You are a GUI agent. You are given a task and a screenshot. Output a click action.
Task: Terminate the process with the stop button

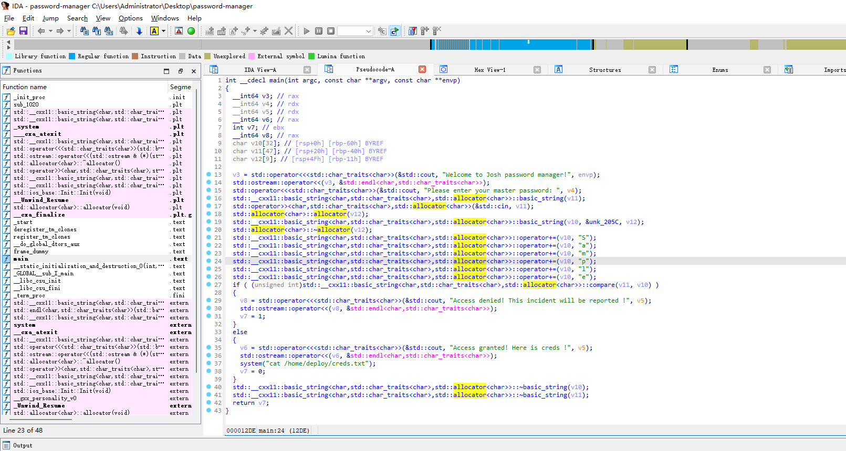click(x=331, y=31)
